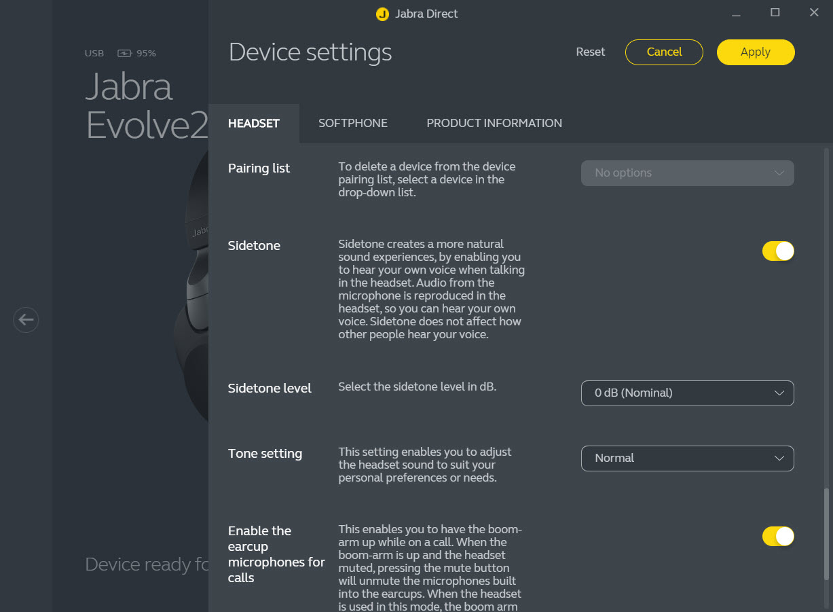Click the battery charging icon
Image resolution: width=833 pixels, height=612 pixels.
pyautogui.click(x=125, y=53)
